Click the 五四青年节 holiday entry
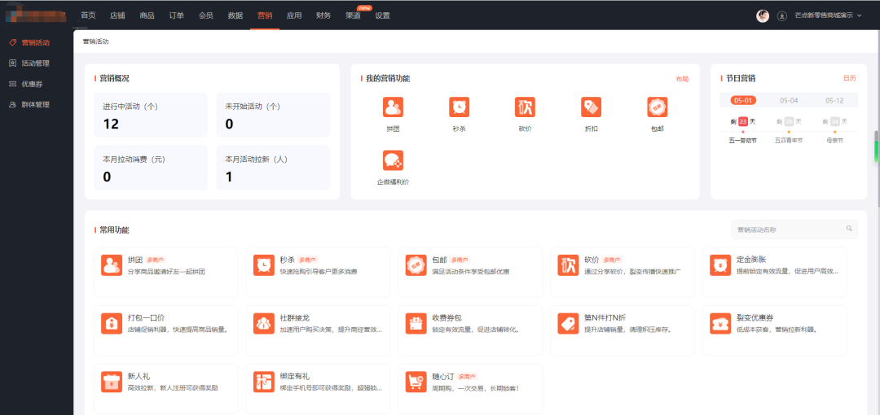 pos(789,140)
